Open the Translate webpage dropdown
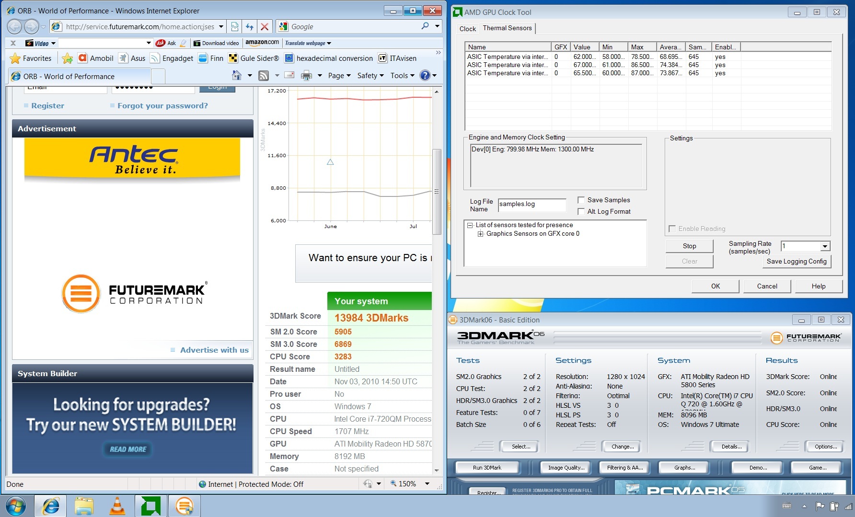 click(329, 43)
